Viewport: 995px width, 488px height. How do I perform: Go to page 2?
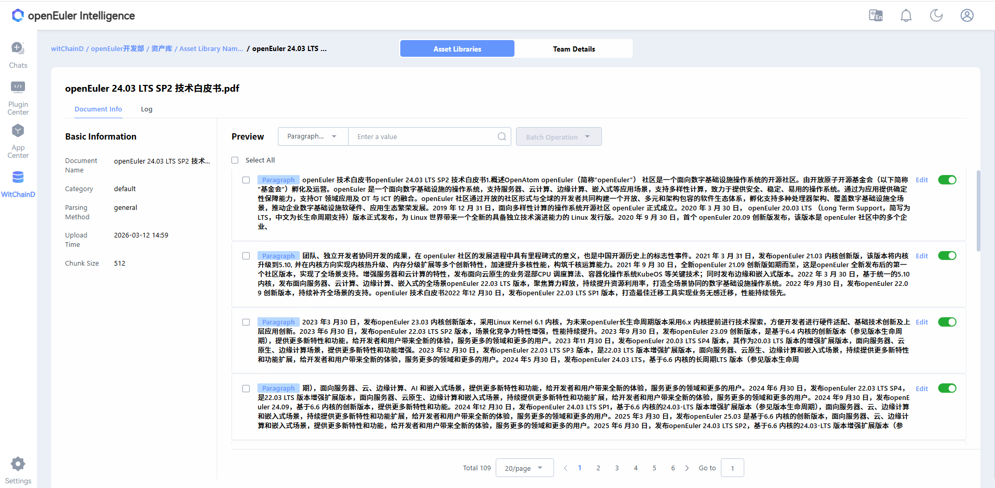pos(598,468)
